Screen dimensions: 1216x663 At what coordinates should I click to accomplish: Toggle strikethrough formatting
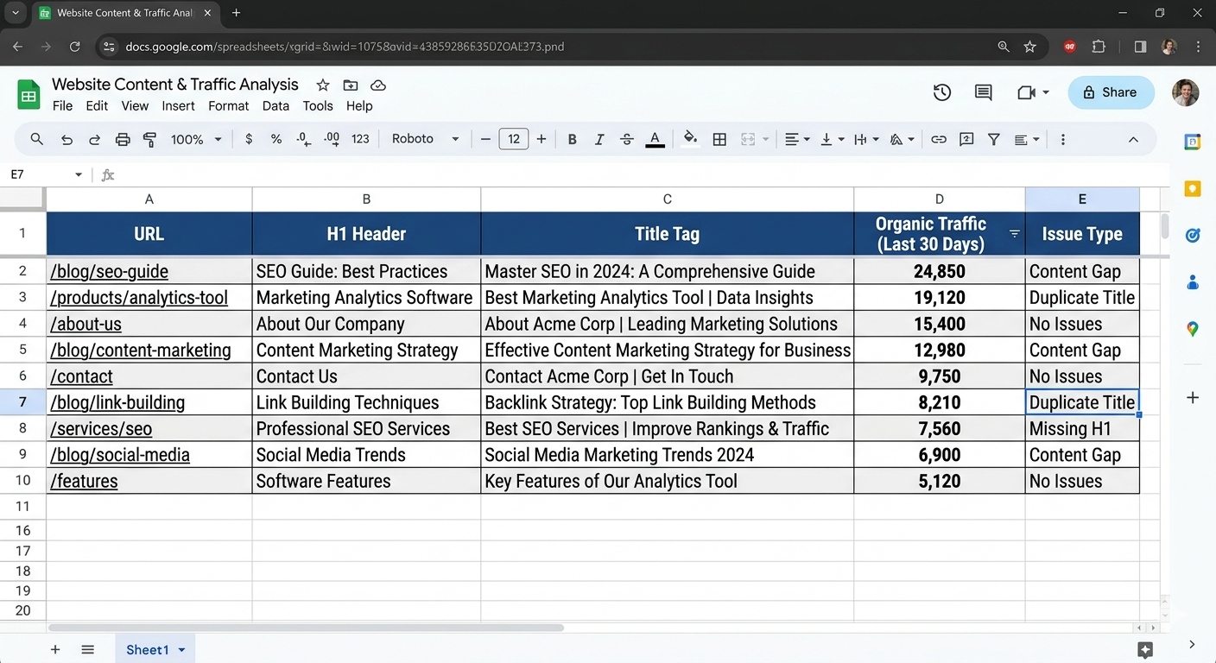626,139
